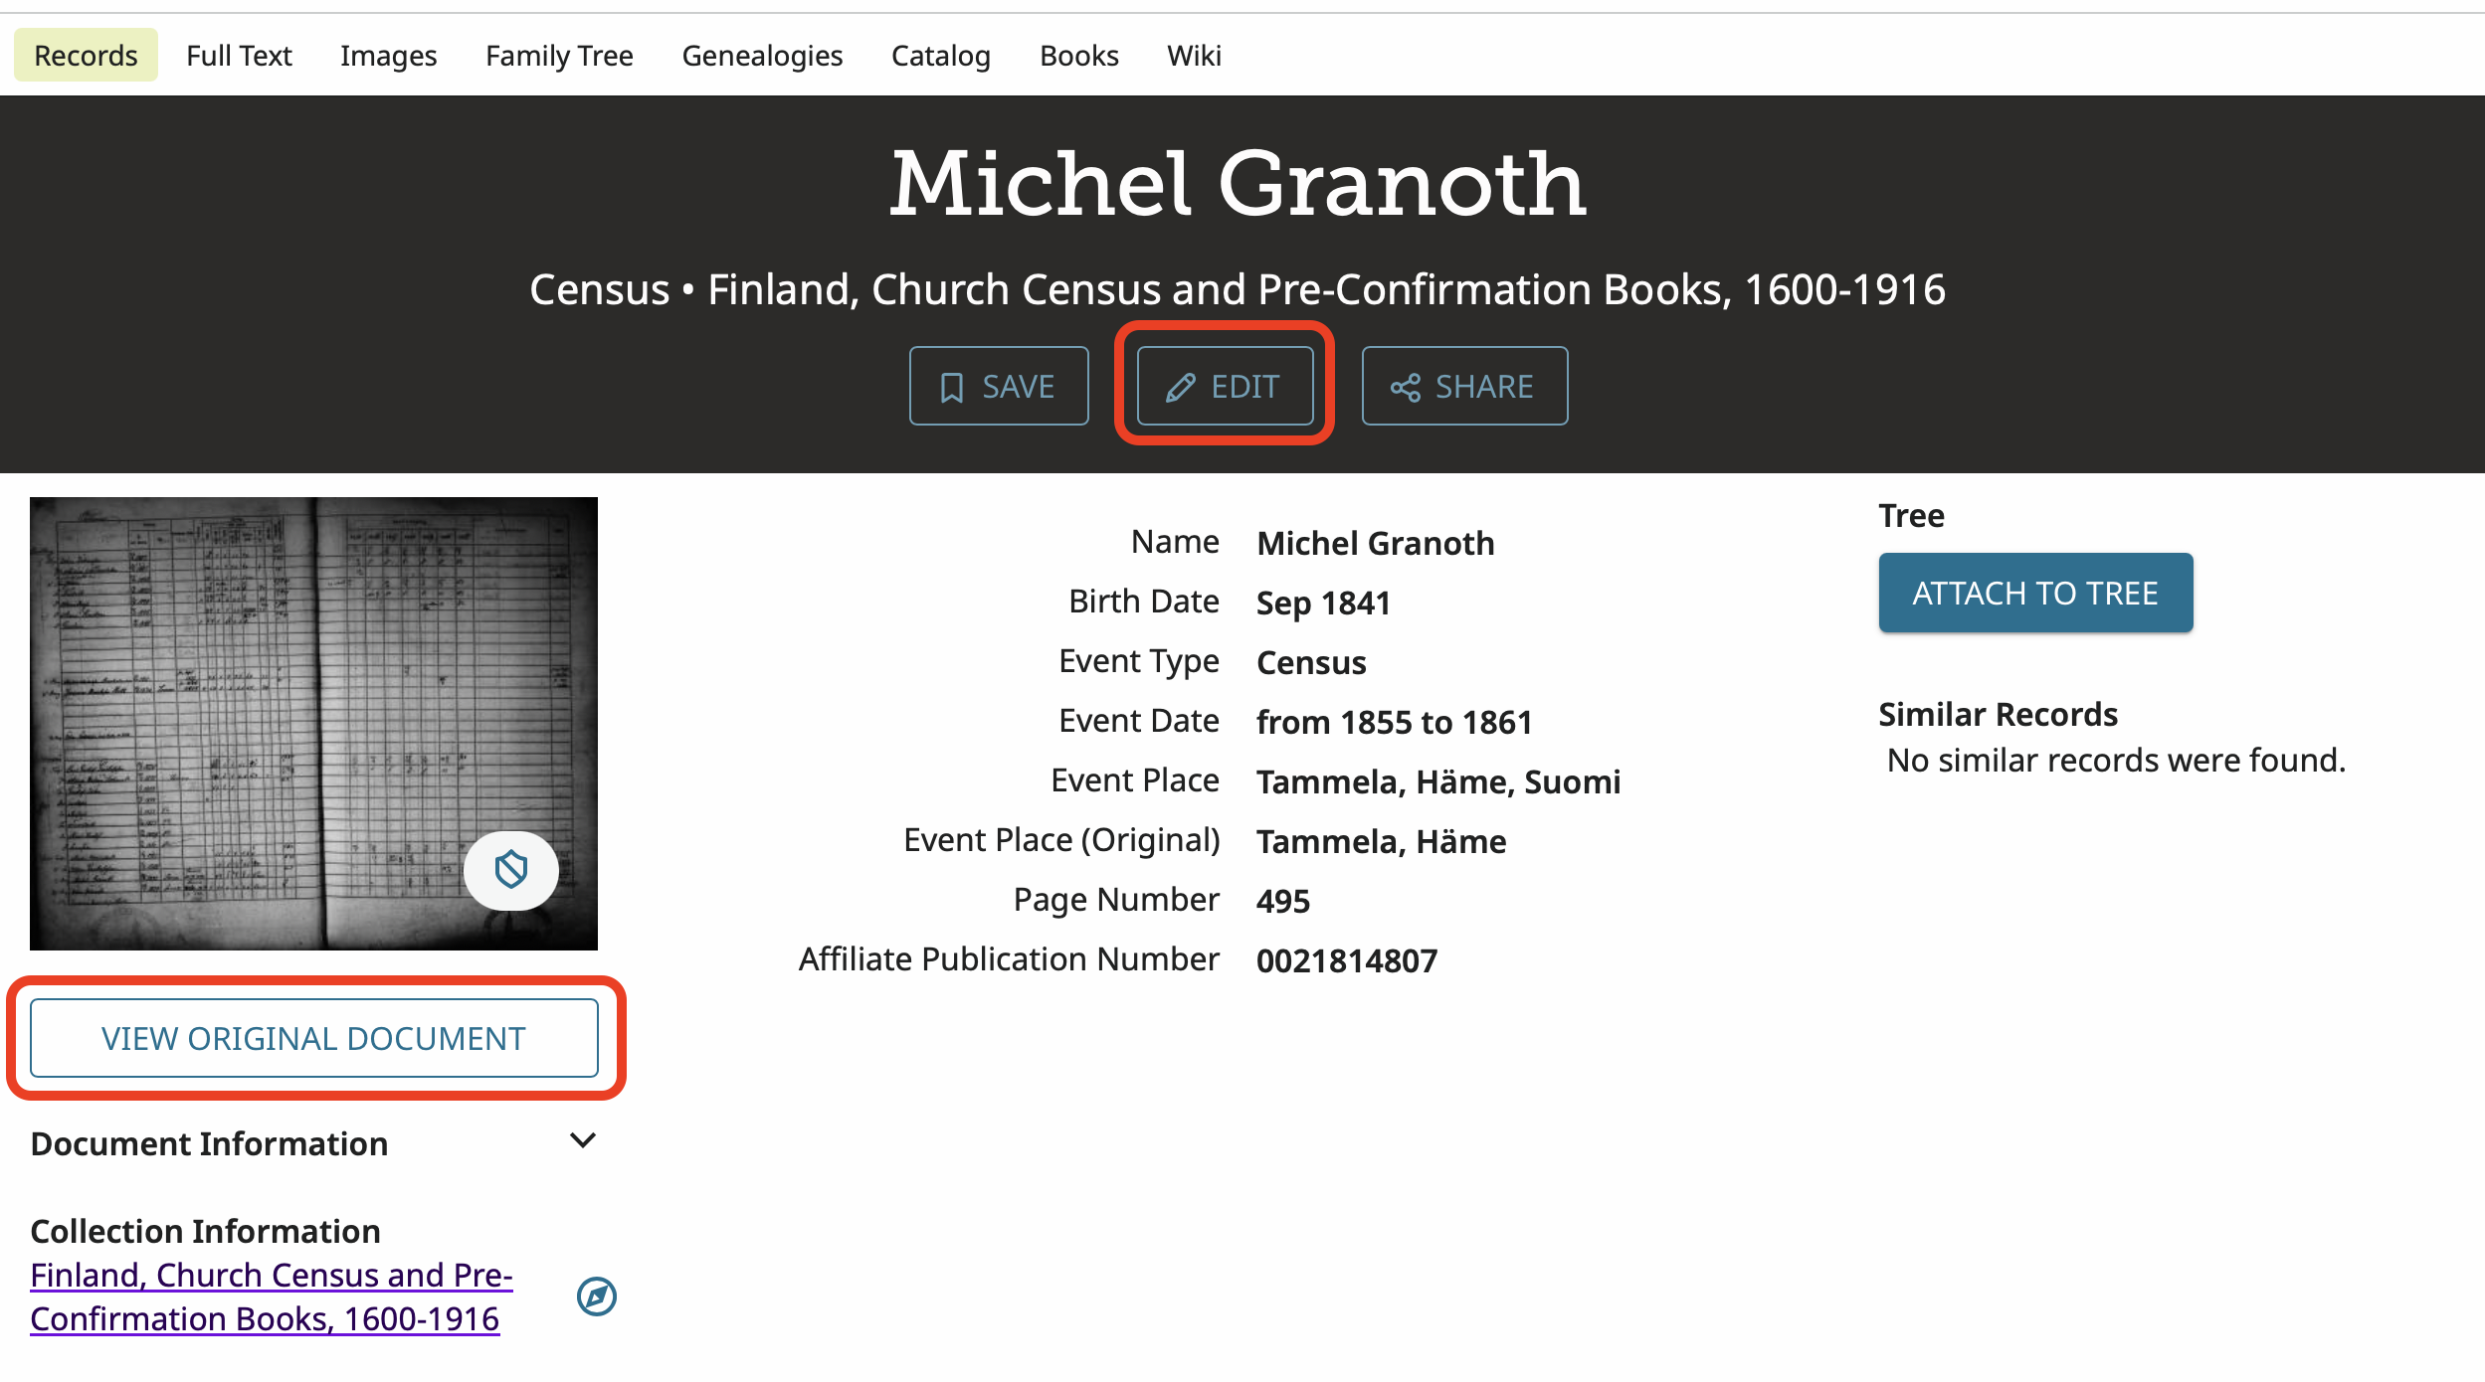Image resolution: width=2485 pixels, height=1382 pixels.
Task: Open the Wiki tab
Action: point(1194,56)
